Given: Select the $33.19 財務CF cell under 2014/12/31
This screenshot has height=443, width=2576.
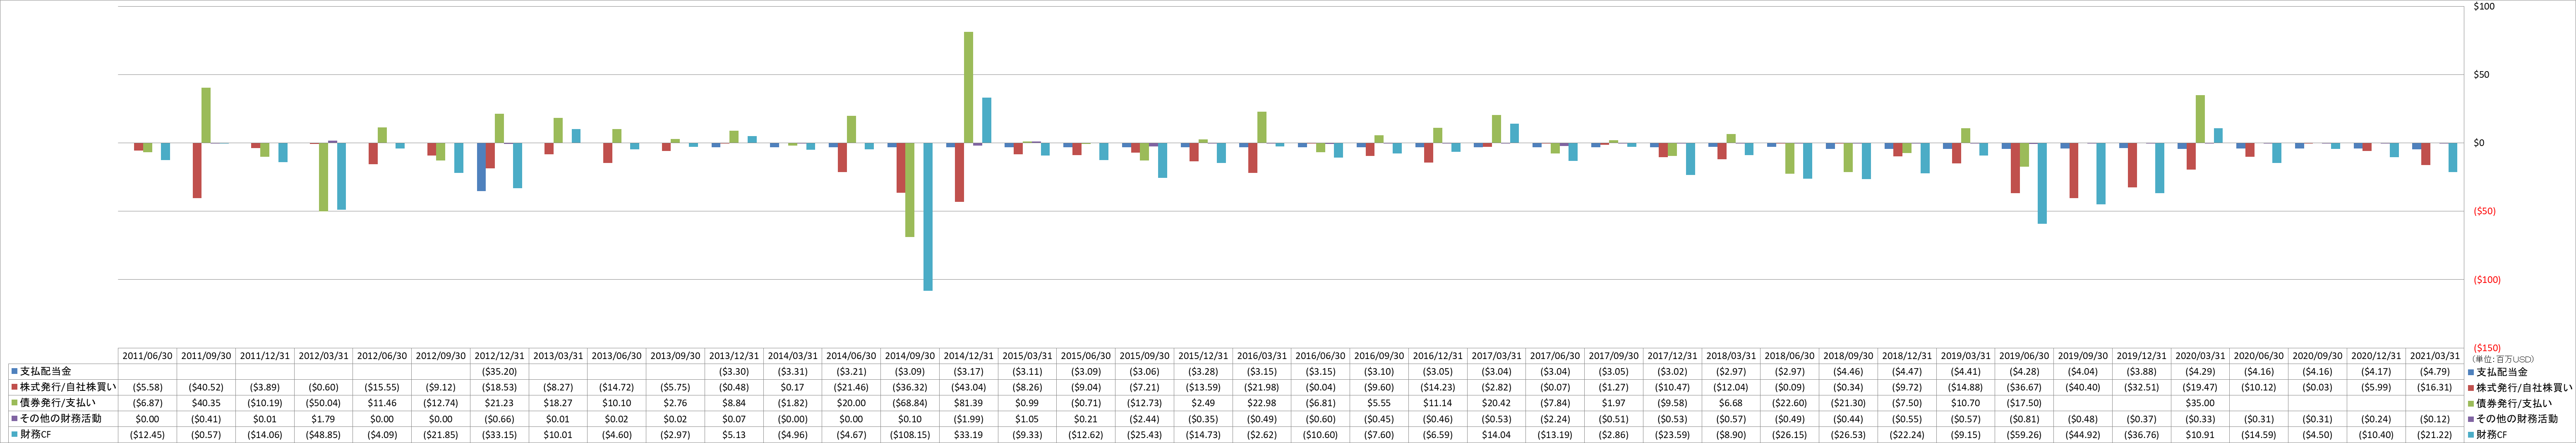Looking at the screenshot, I should click(x=968, y=435).
